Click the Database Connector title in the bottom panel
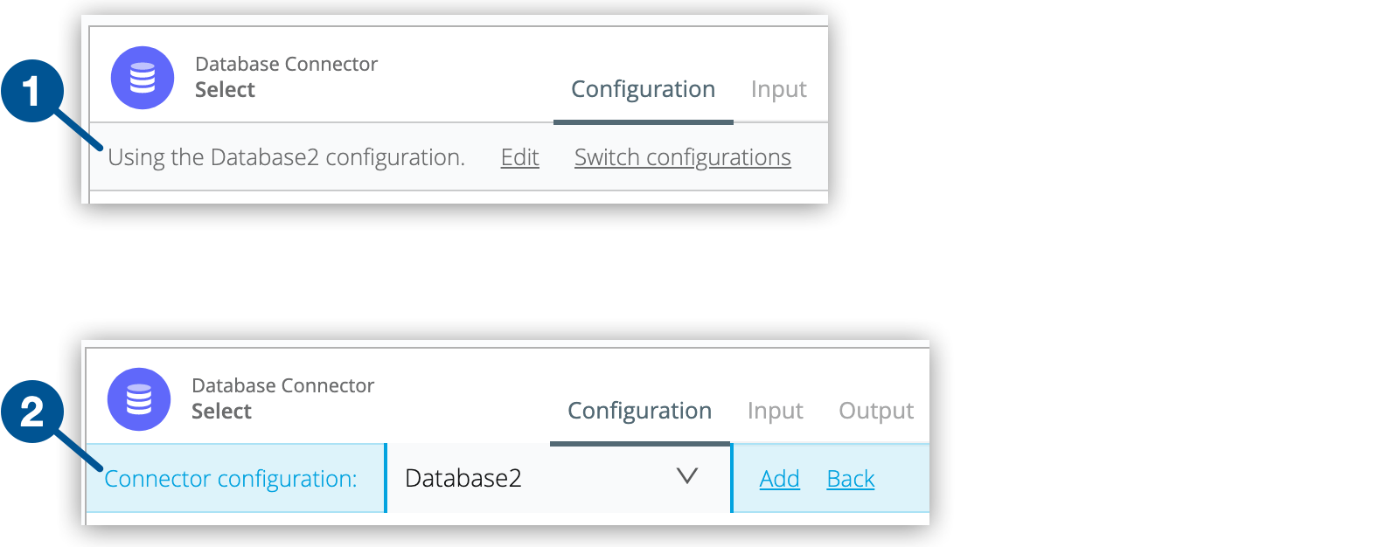 click(282, 384)
